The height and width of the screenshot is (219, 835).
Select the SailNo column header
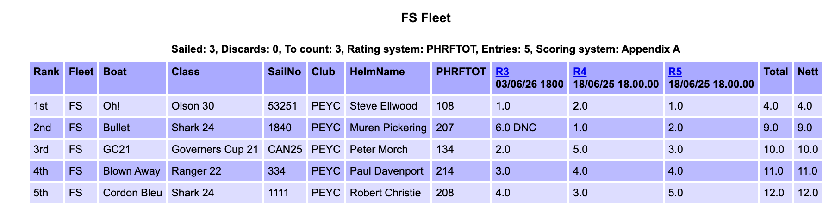coord(285,78)
